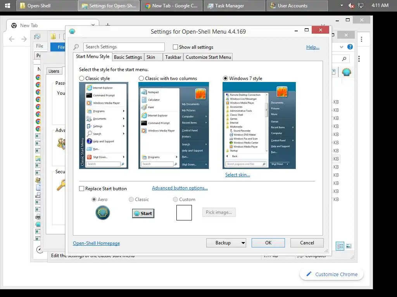Click the Classic Start button preview
The image size is (397, 297).
coord(143,213)
